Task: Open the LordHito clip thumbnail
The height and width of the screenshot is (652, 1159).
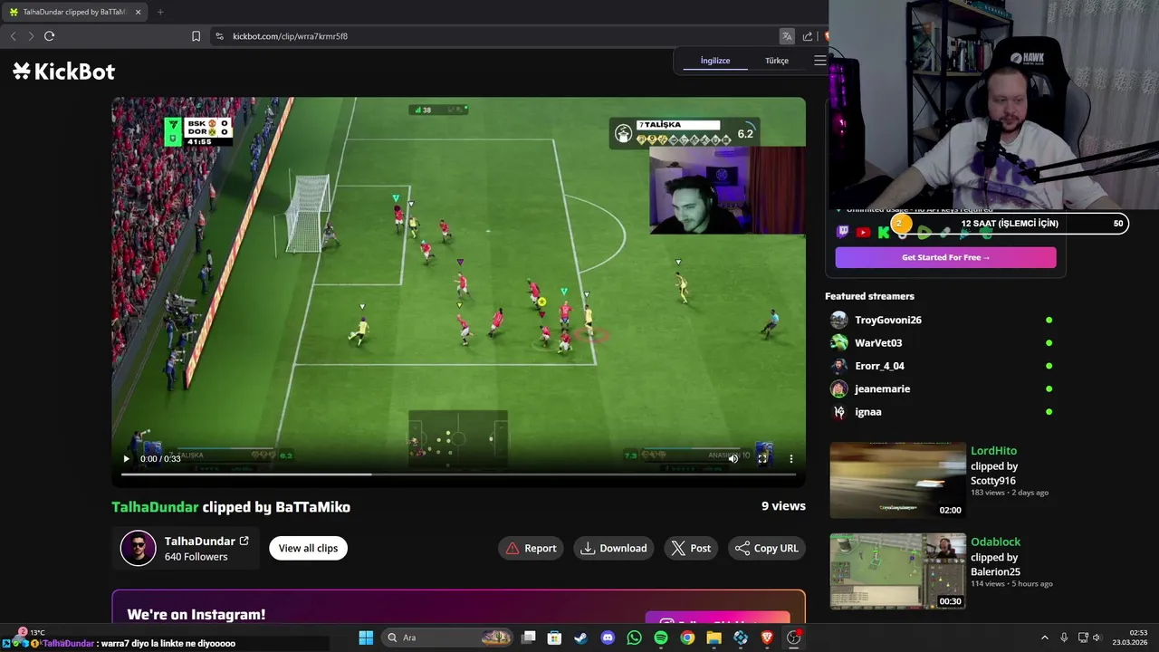Action: point(898,480)
